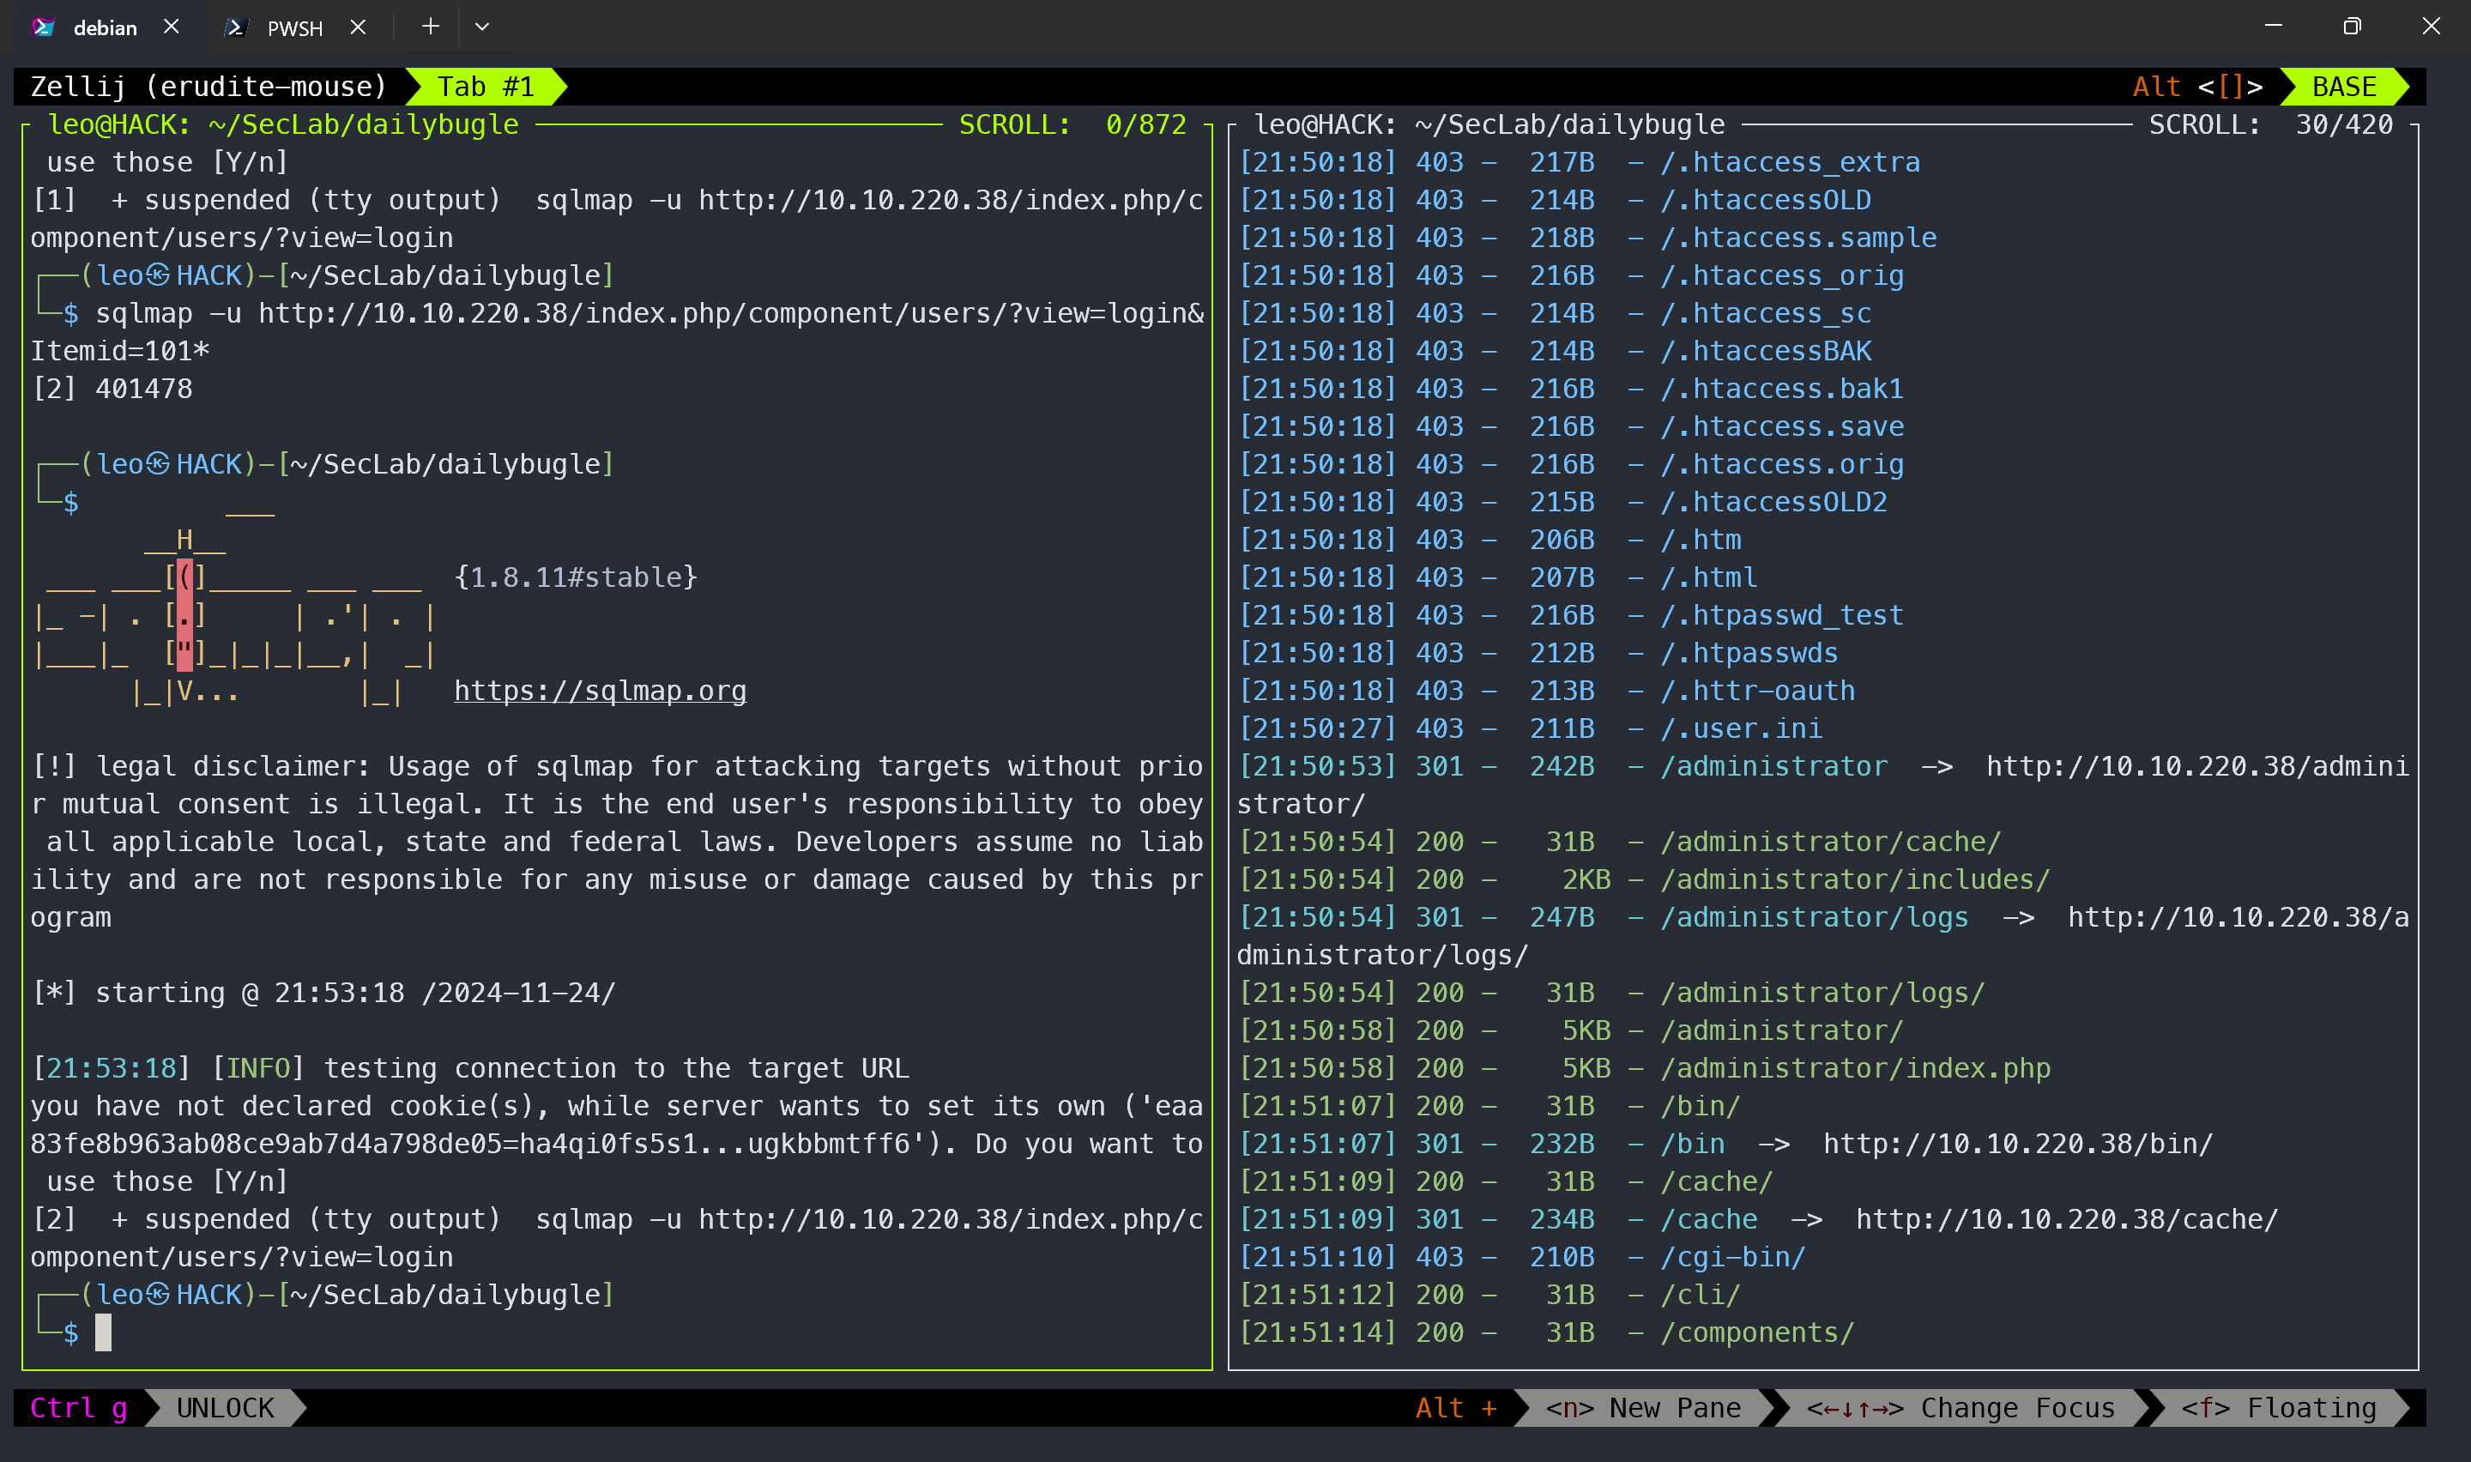Click the Ctrl g keybinding hint

[x=79, y=1408]
